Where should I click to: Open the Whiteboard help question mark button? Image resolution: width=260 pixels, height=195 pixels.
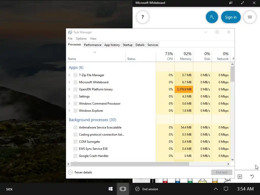pyautogui.click(x=143, y=17)
